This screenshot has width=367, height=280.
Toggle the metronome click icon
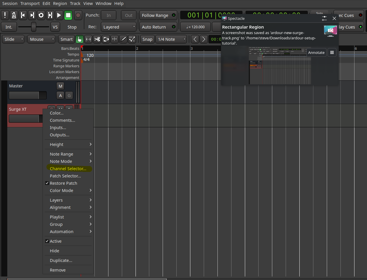coord(14,15)
